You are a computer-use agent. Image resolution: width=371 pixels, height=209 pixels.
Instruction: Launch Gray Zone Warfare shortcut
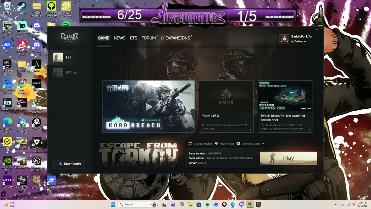[37, 145]
